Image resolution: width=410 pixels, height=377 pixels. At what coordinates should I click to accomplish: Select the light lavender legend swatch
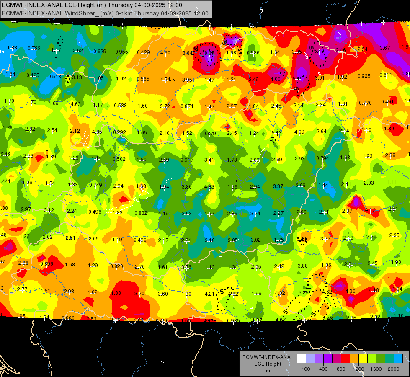point(310,359)
